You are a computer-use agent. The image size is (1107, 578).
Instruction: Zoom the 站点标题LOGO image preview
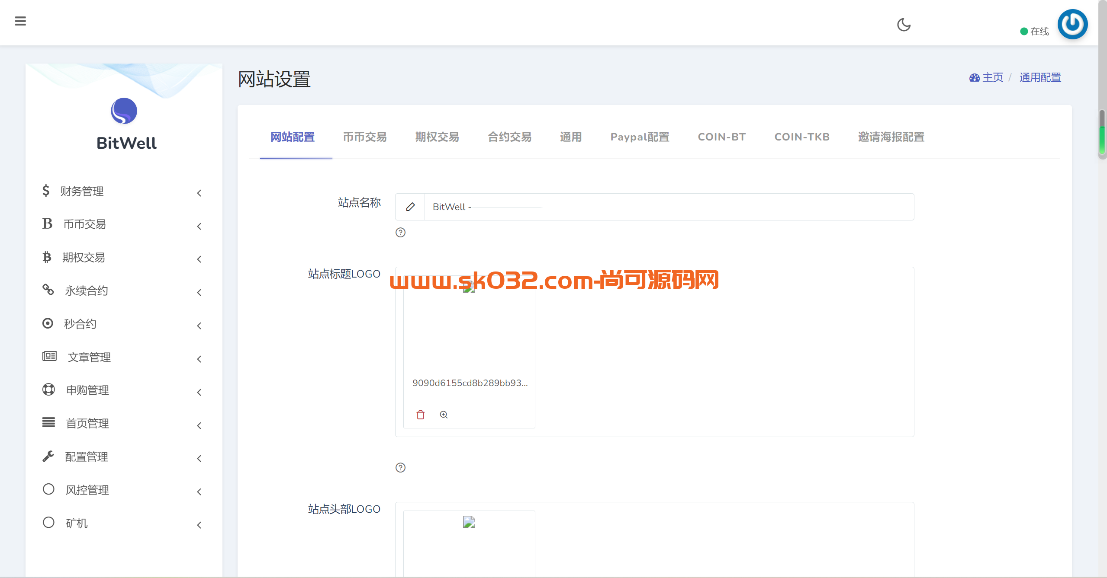444,415
